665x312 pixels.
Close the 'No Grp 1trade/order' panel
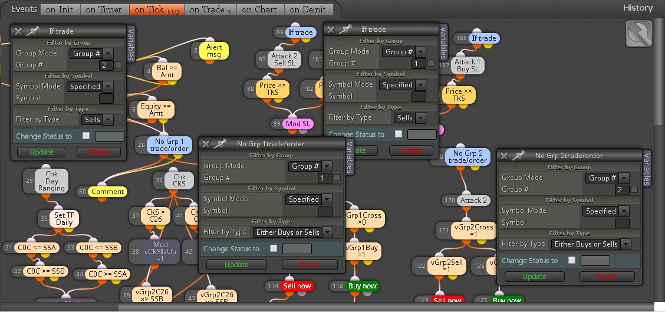coord(206,144)
